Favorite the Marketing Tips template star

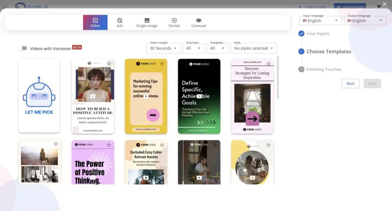coord(162,63)
